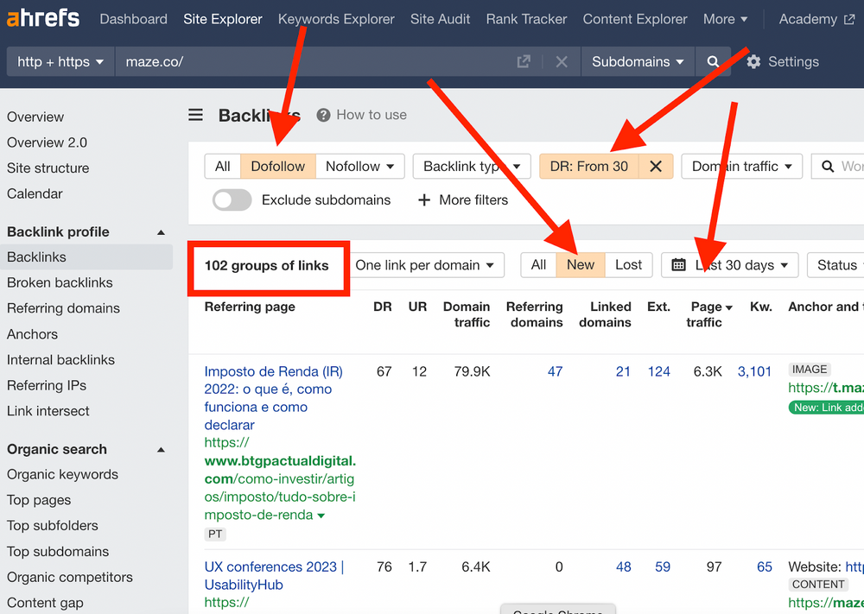Open Overview in sidebar
The width and height of the screenshot is (864, 614).
35,117
